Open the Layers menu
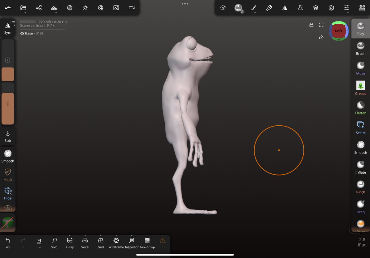This screenshot has width=370, height=258. [x=316, y=8]
